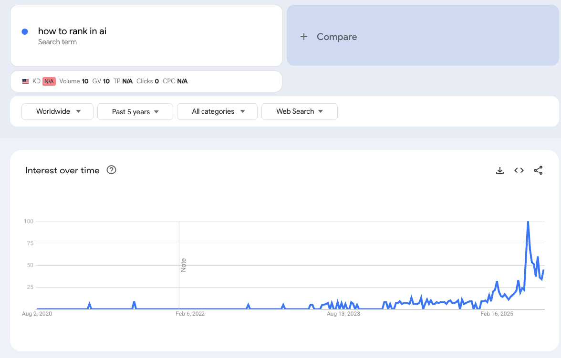The height and width of the screenshot is (358, 561).
Task: Open the embed code icon
Action: [x=519, y=170]
